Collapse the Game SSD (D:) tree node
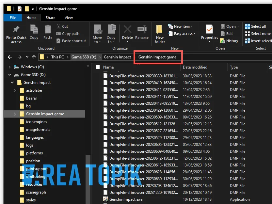This screenshot has height=204, width=272. 10,75
